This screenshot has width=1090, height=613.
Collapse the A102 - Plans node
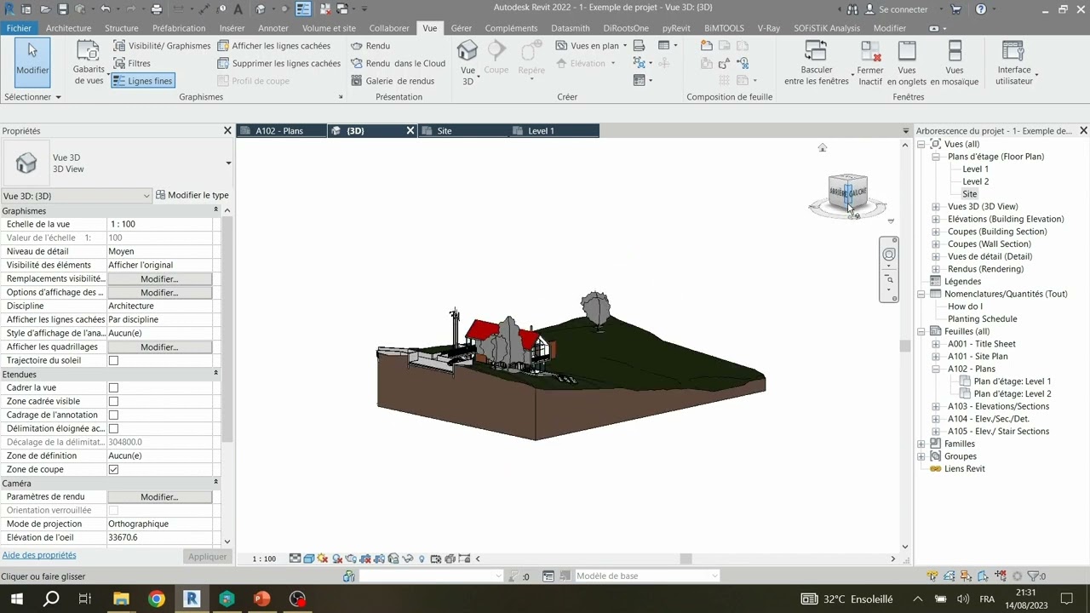point(936,369)
